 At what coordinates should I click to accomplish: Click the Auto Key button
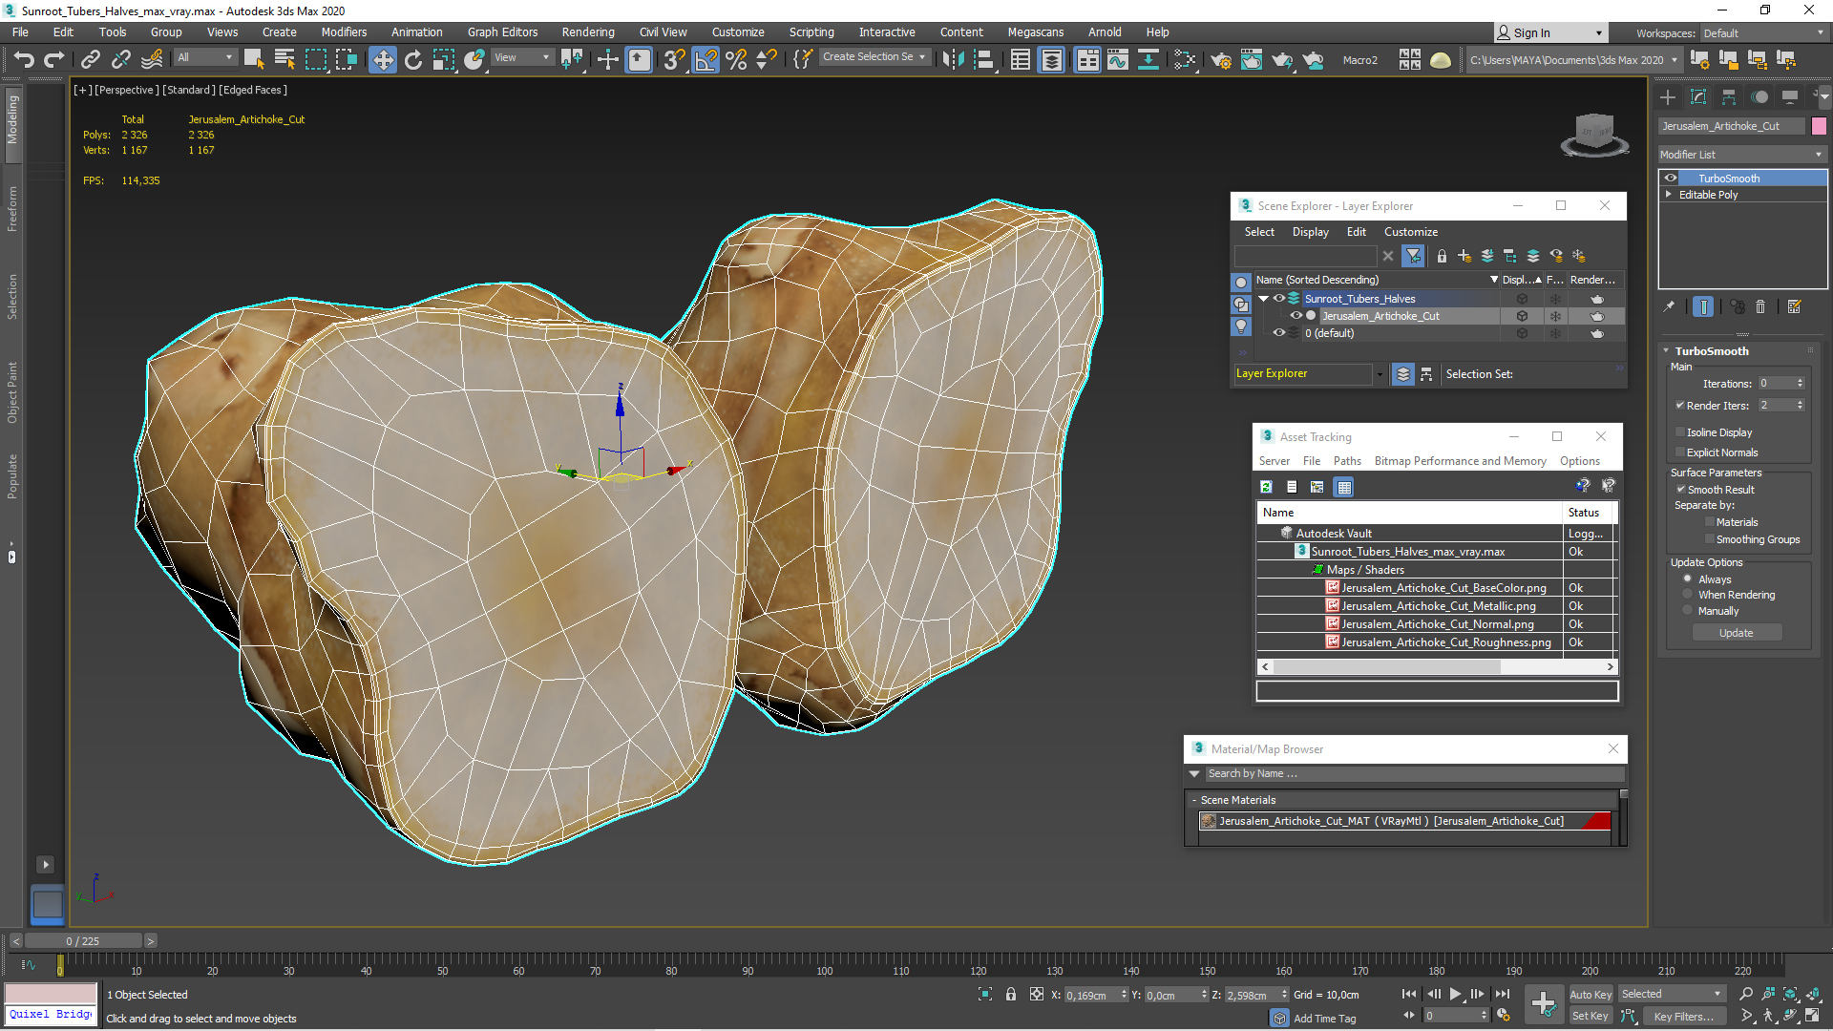pyautogui.click(x=1590, y=995)
